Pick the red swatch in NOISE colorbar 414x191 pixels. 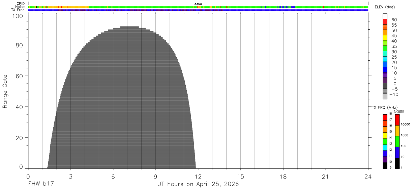point(397,120)
